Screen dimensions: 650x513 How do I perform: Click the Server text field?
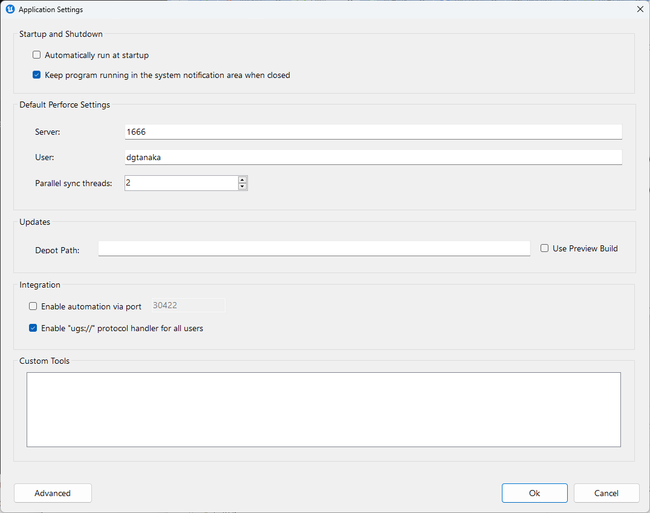click(373, 132)
